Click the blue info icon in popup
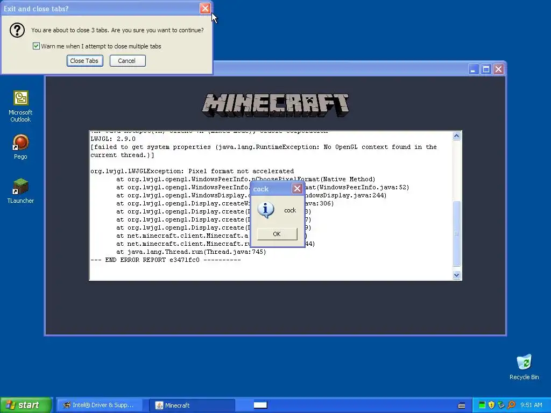551x413 pixels. 266,210
